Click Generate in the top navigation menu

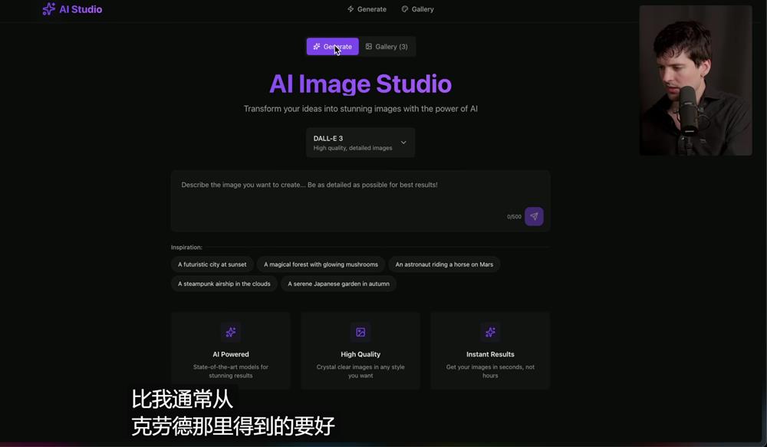coord(367,8)
